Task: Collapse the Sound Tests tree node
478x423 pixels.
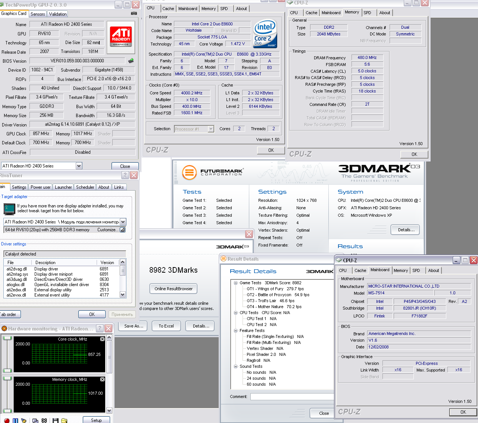Action: (236, 366)
